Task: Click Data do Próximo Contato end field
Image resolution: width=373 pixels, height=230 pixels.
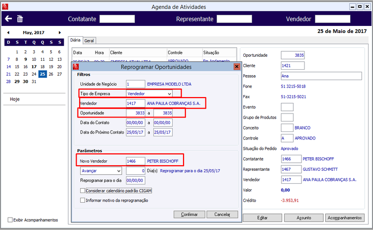Action: pos(163,132)
